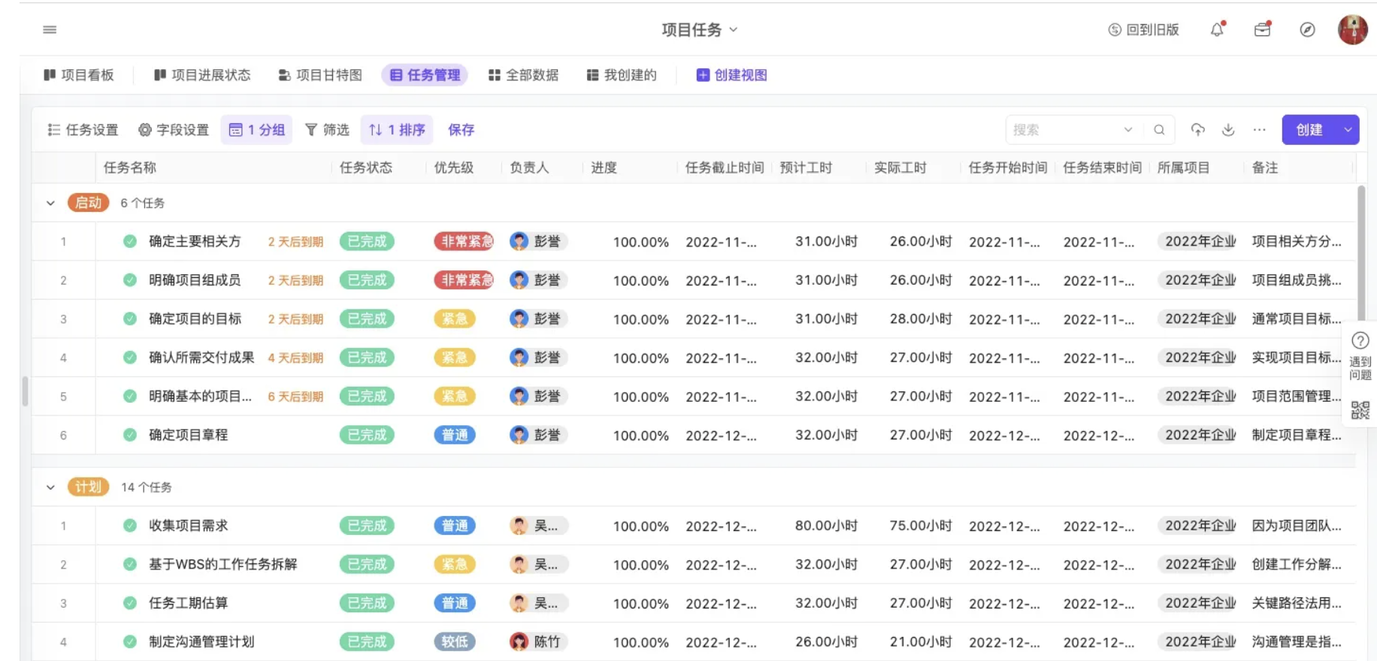
Task: Click 较低 priority tag of 制定沟通管理计划
Action: [455, 641]
